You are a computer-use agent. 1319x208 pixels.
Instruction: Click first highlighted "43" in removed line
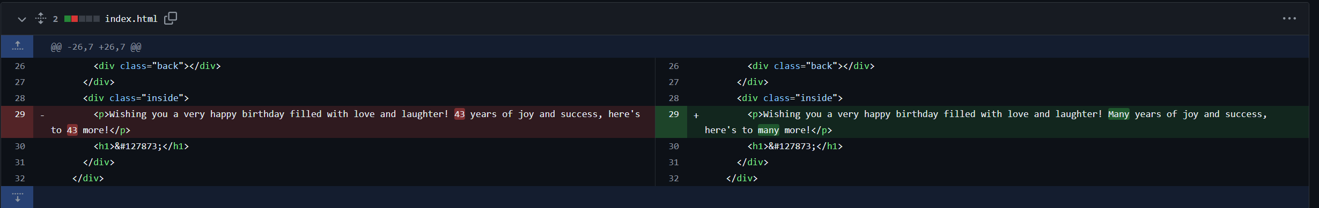point(460,114)
